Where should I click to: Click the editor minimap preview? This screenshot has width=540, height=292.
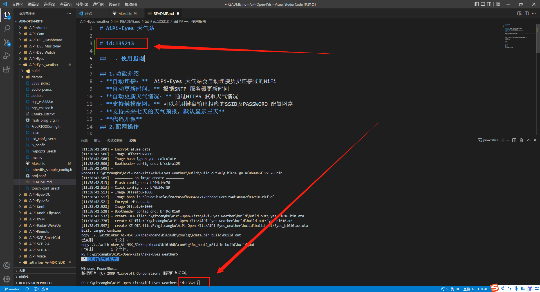coord(519,36)
